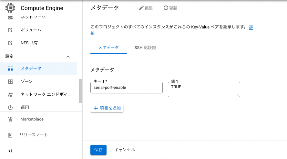Click the Compute Engine title
The width and height of the screenshot is (287, 159).
42,8
